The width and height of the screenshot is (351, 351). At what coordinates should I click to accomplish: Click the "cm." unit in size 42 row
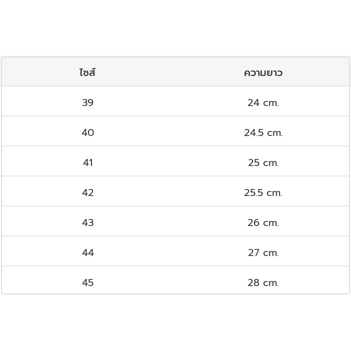pyautogui.click(x=274, y=193)
